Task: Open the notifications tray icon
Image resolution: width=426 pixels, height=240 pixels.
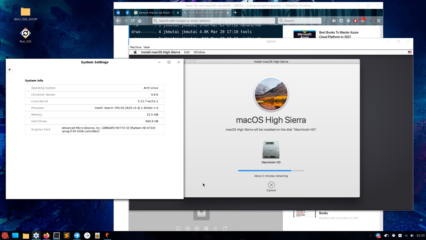Action: (x=386, y=235)
